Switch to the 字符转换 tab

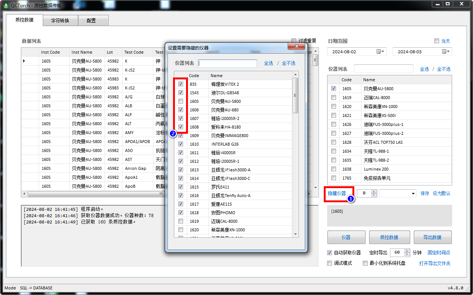(60, 20)
